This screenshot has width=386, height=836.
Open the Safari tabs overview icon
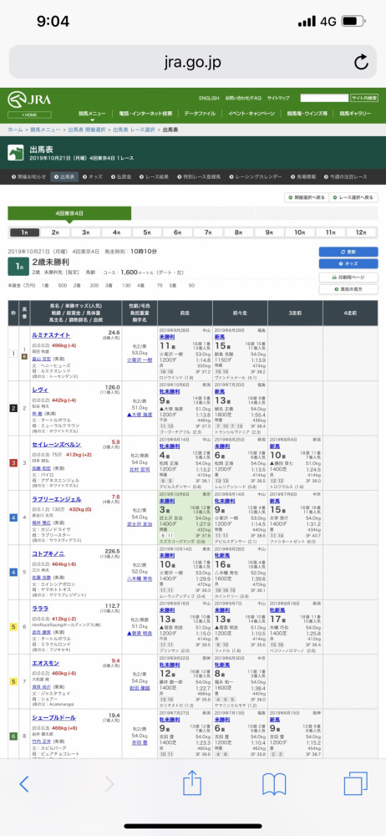356,784
